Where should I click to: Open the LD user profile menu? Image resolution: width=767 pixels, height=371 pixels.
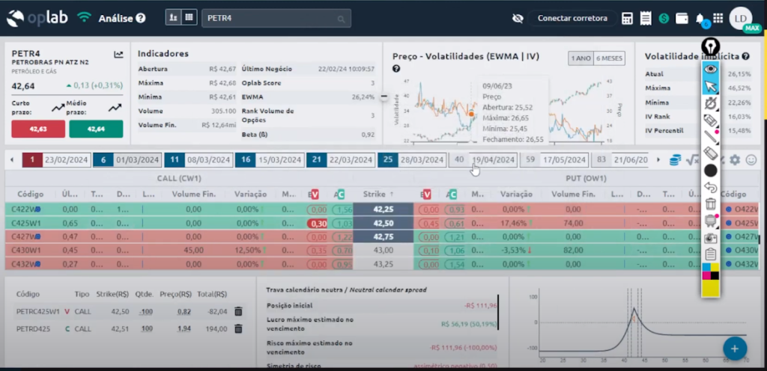coord(741,19)
